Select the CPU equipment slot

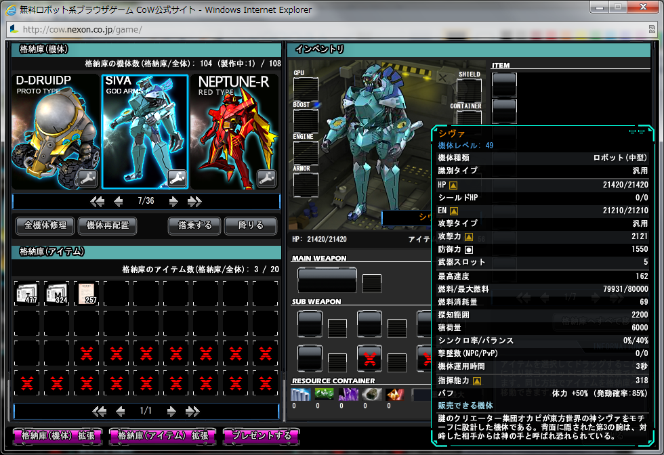pos(306,89)
